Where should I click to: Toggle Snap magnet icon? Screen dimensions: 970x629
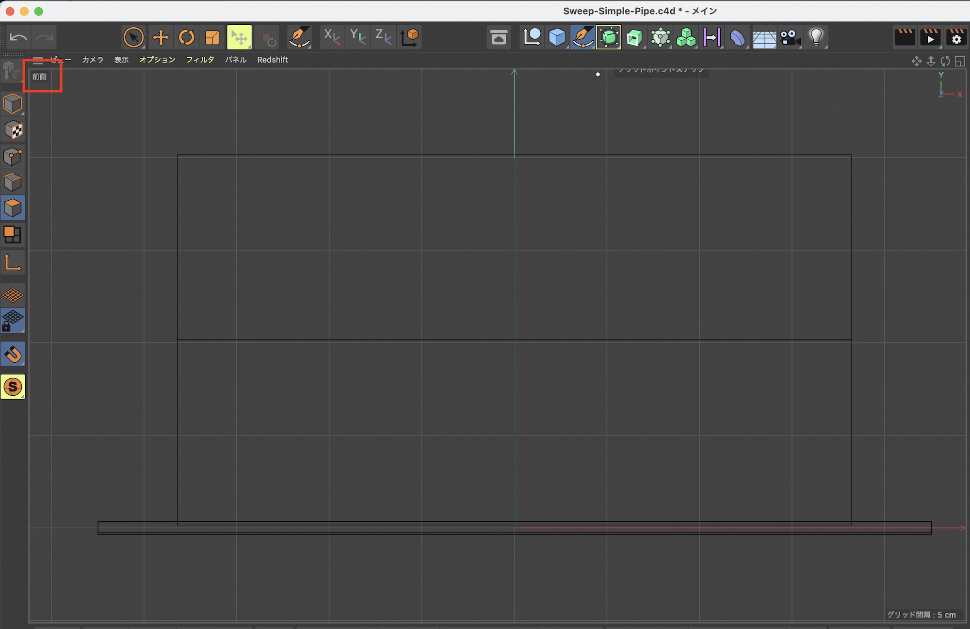pos(13,354)
